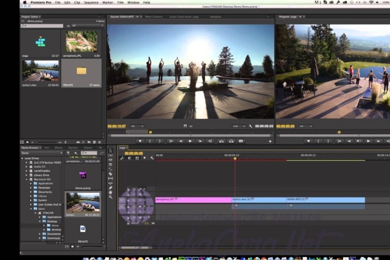Click New Bin icon in Project panel
Image resolution: width=390 pixels, height=260 pixels.
coord(89,142)
